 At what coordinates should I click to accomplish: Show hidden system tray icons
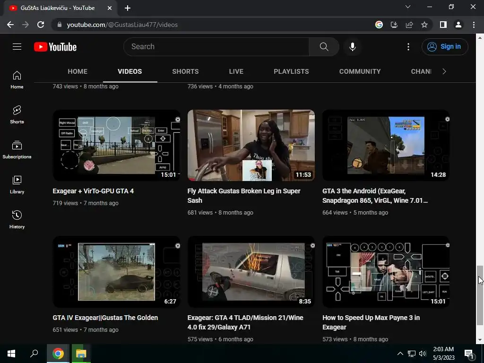coord(400,354)
